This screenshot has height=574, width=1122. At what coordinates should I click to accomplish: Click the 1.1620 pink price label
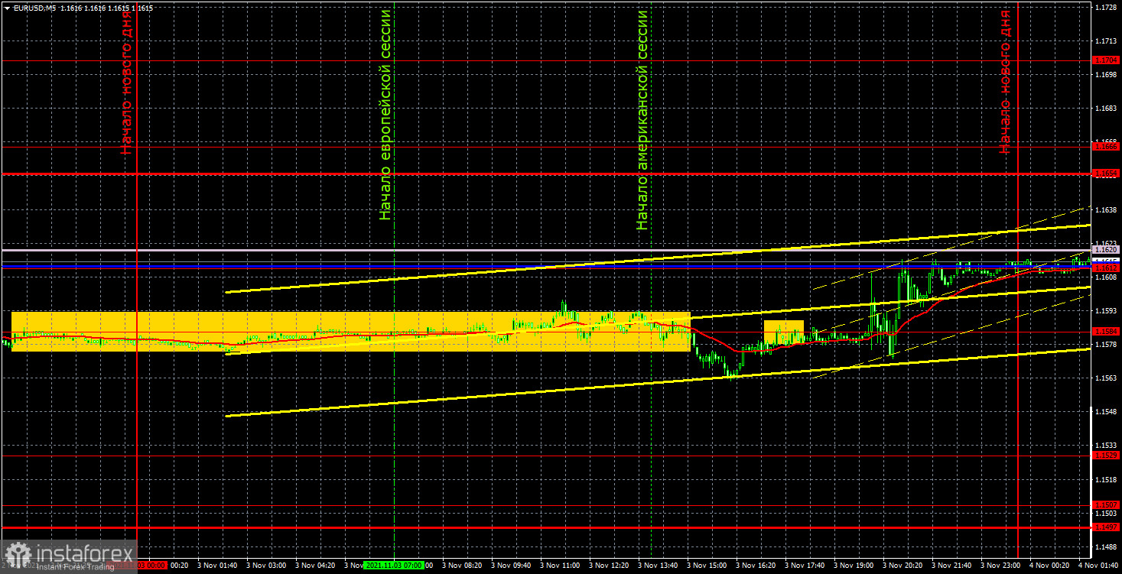coord(1107,250)
